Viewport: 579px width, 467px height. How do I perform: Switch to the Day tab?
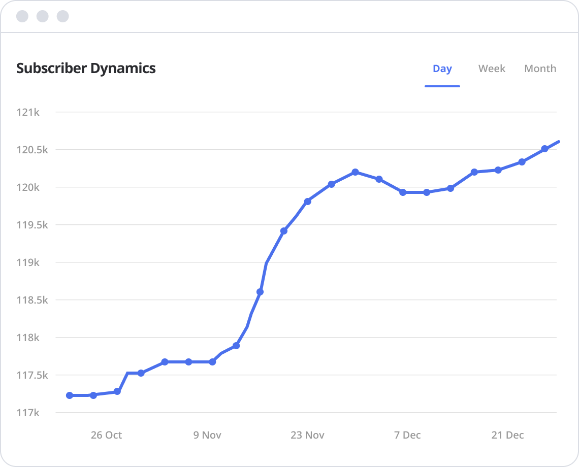click(x=442, y=69)
